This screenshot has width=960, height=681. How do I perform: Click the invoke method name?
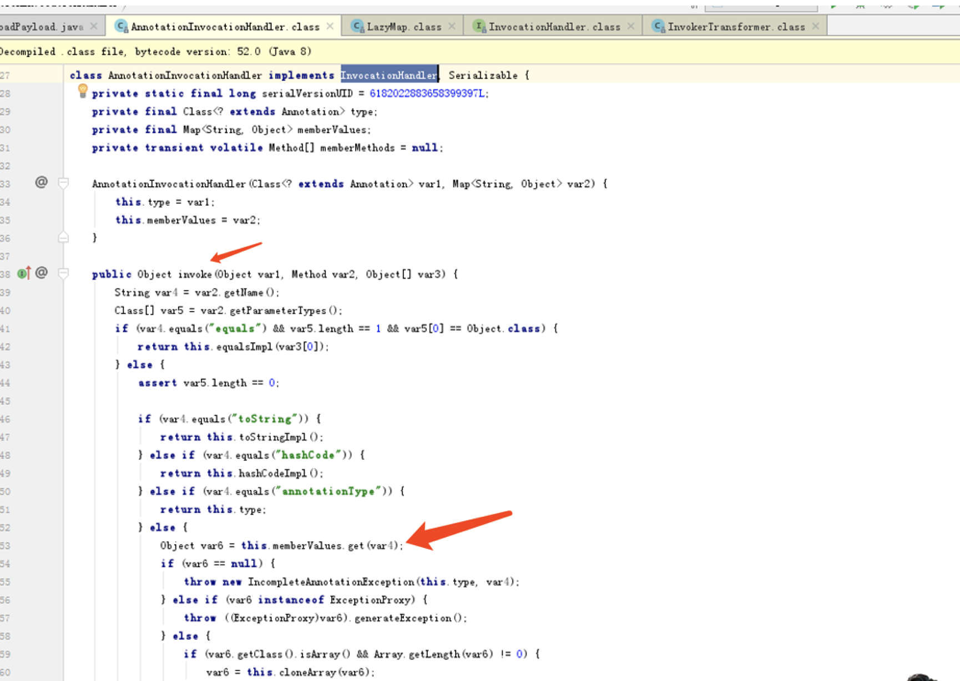coord(195,275)
